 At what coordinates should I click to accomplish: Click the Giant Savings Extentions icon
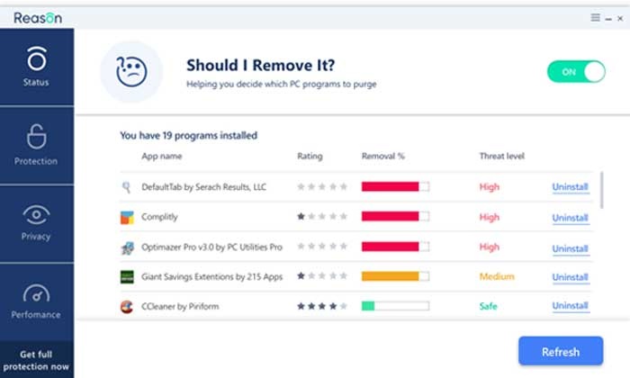(127, 277)
